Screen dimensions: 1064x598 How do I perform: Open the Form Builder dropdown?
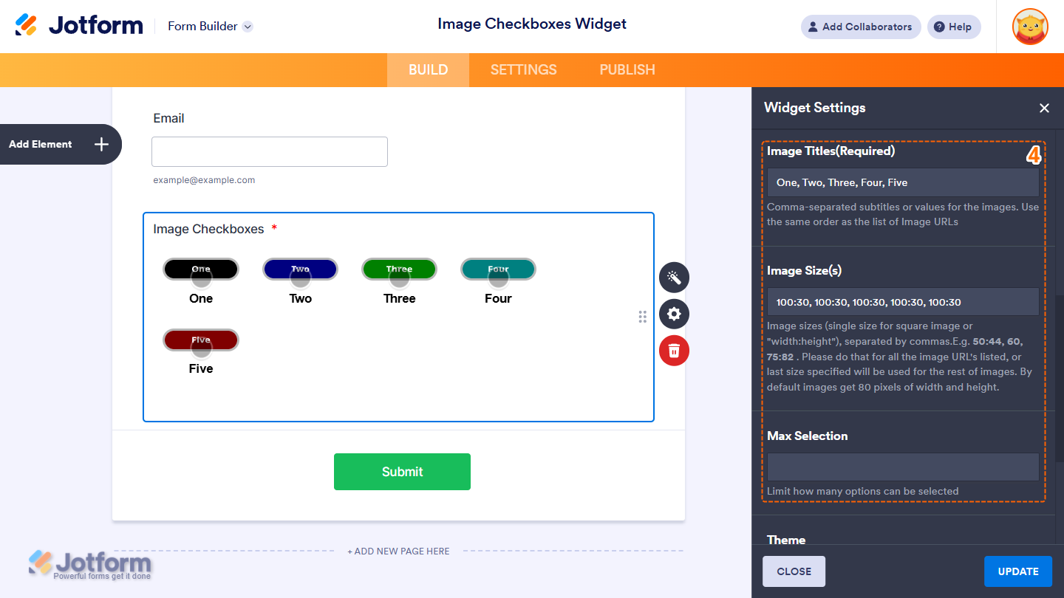click(x=210, y=26)
